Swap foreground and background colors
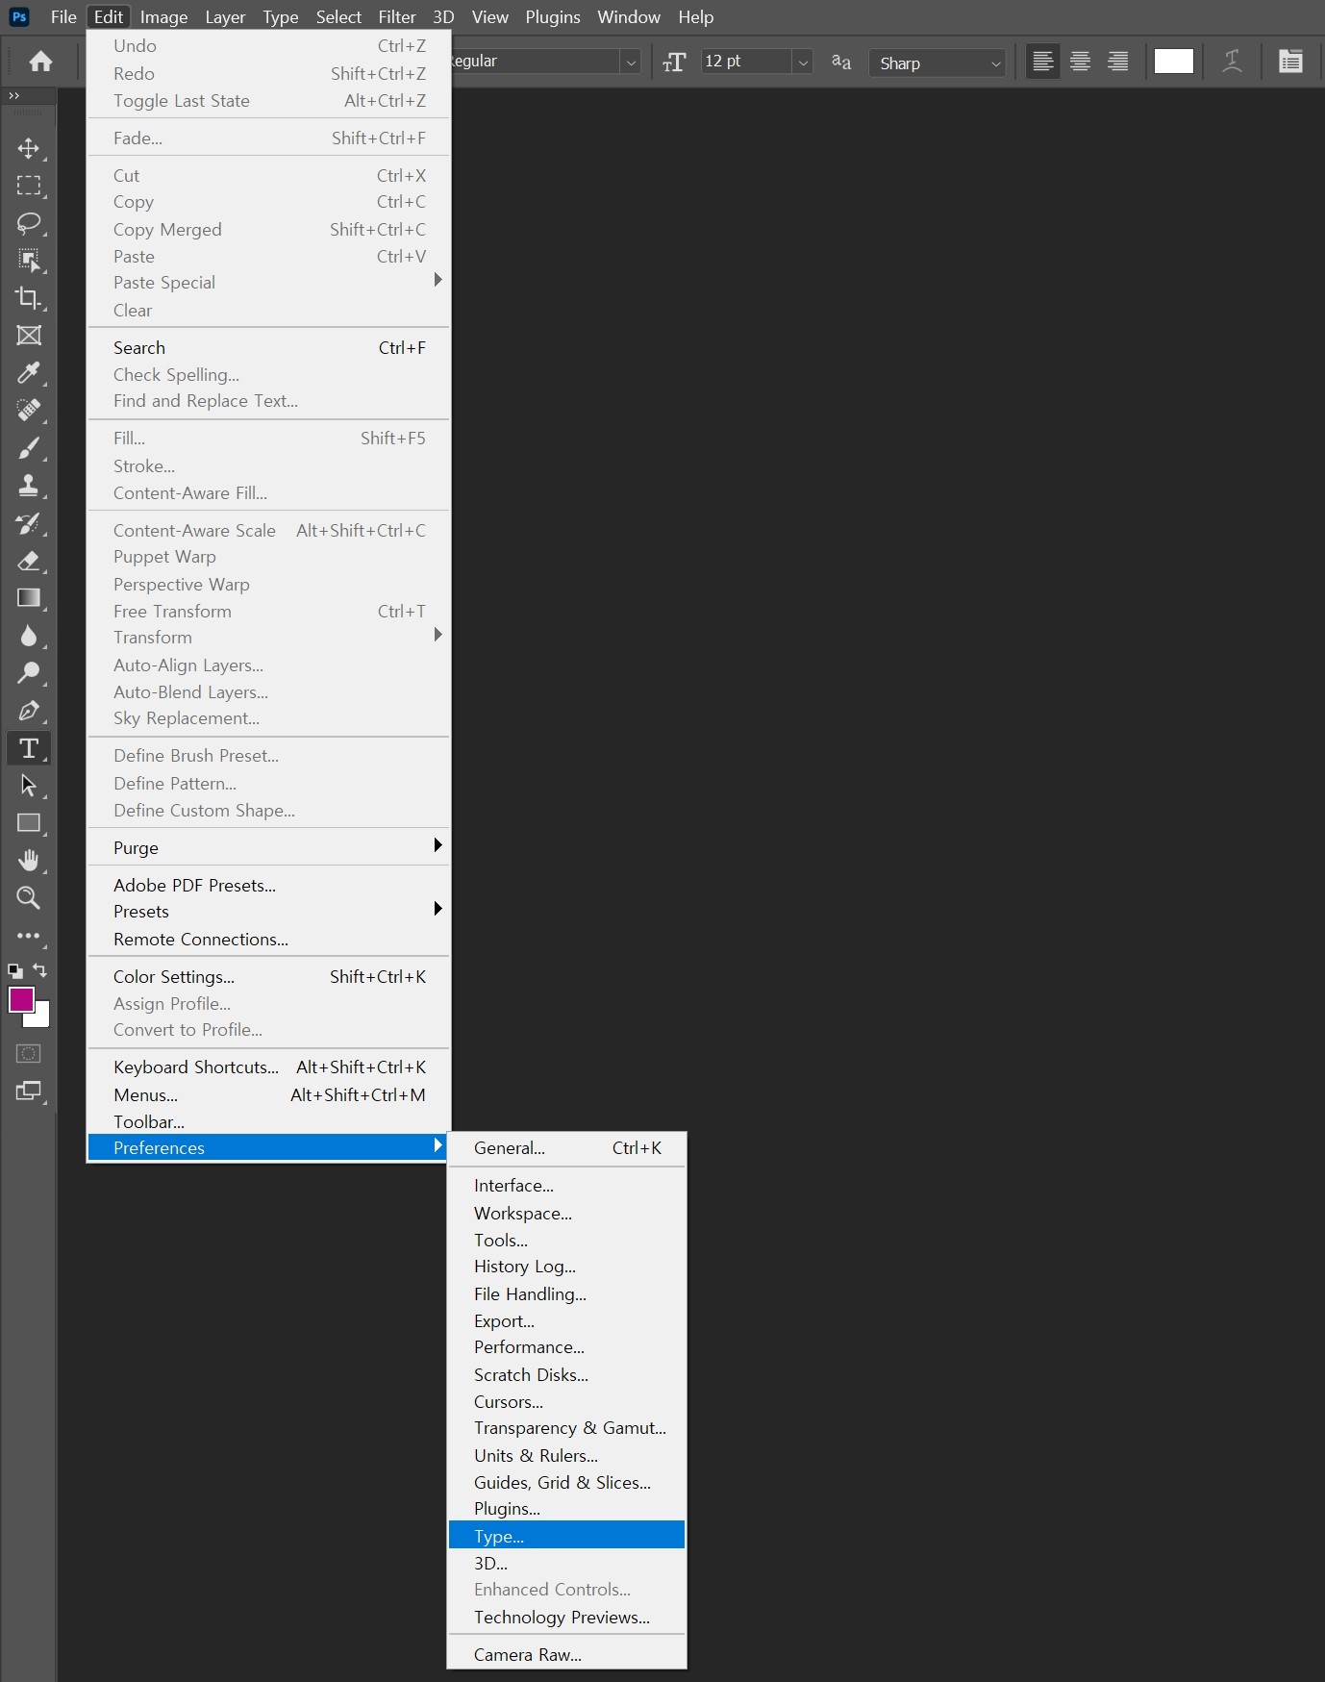 click(39, 969)
